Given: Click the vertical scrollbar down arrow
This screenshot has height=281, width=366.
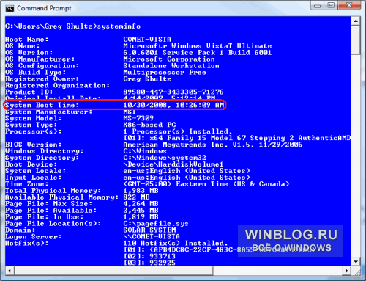Looking at the screenshot, I should [356, 262].
